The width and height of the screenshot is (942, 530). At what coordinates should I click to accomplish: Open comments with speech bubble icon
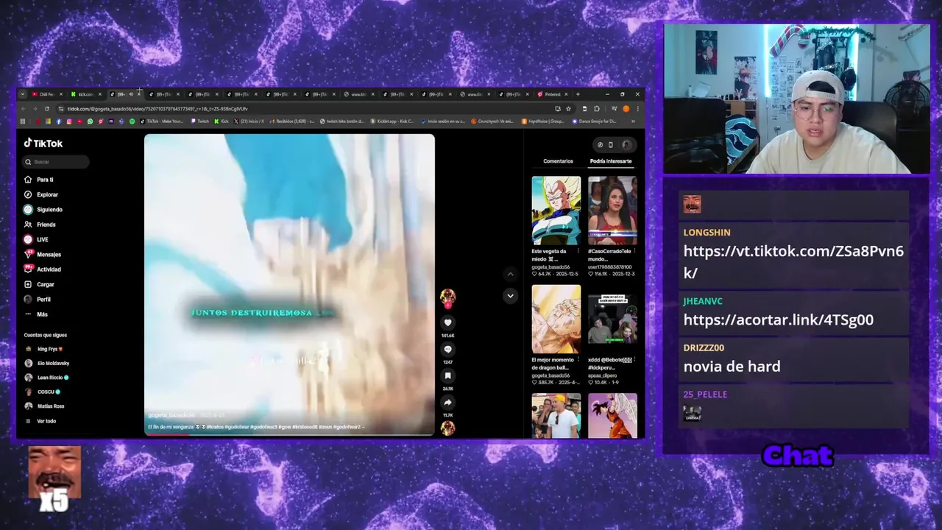[x=447, y=349]
